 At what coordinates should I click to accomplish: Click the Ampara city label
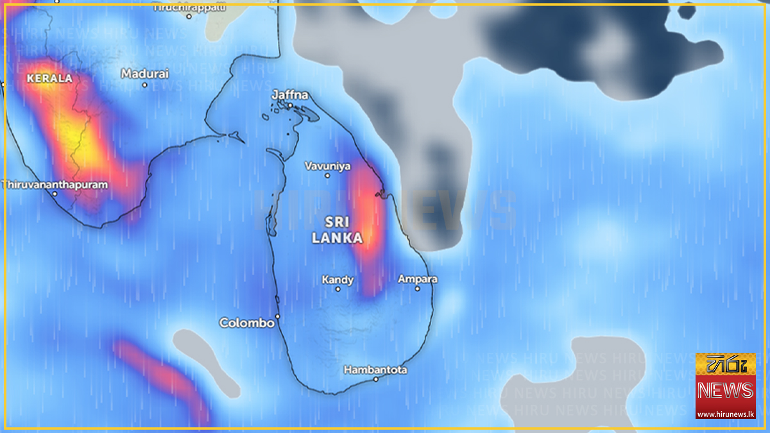coord(418,279)
